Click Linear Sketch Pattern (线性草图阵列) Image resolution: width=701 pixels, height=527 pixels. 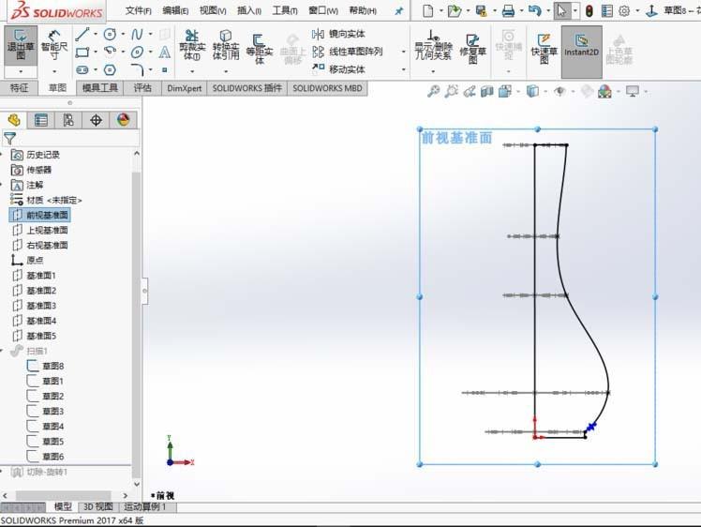click(348, 52)
